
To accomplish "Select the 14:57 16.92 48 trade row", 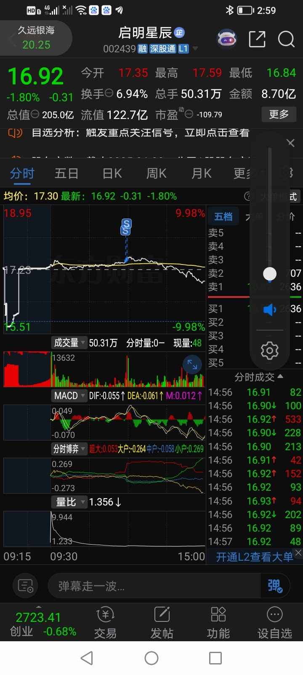I will (255, 541).
